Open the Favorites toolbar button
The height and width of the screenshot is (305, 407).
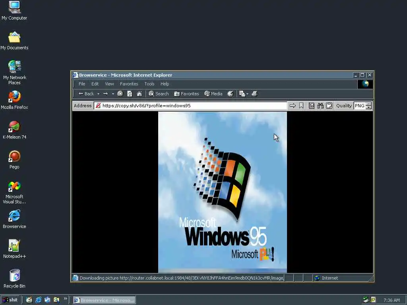click(x=186, y=94)
